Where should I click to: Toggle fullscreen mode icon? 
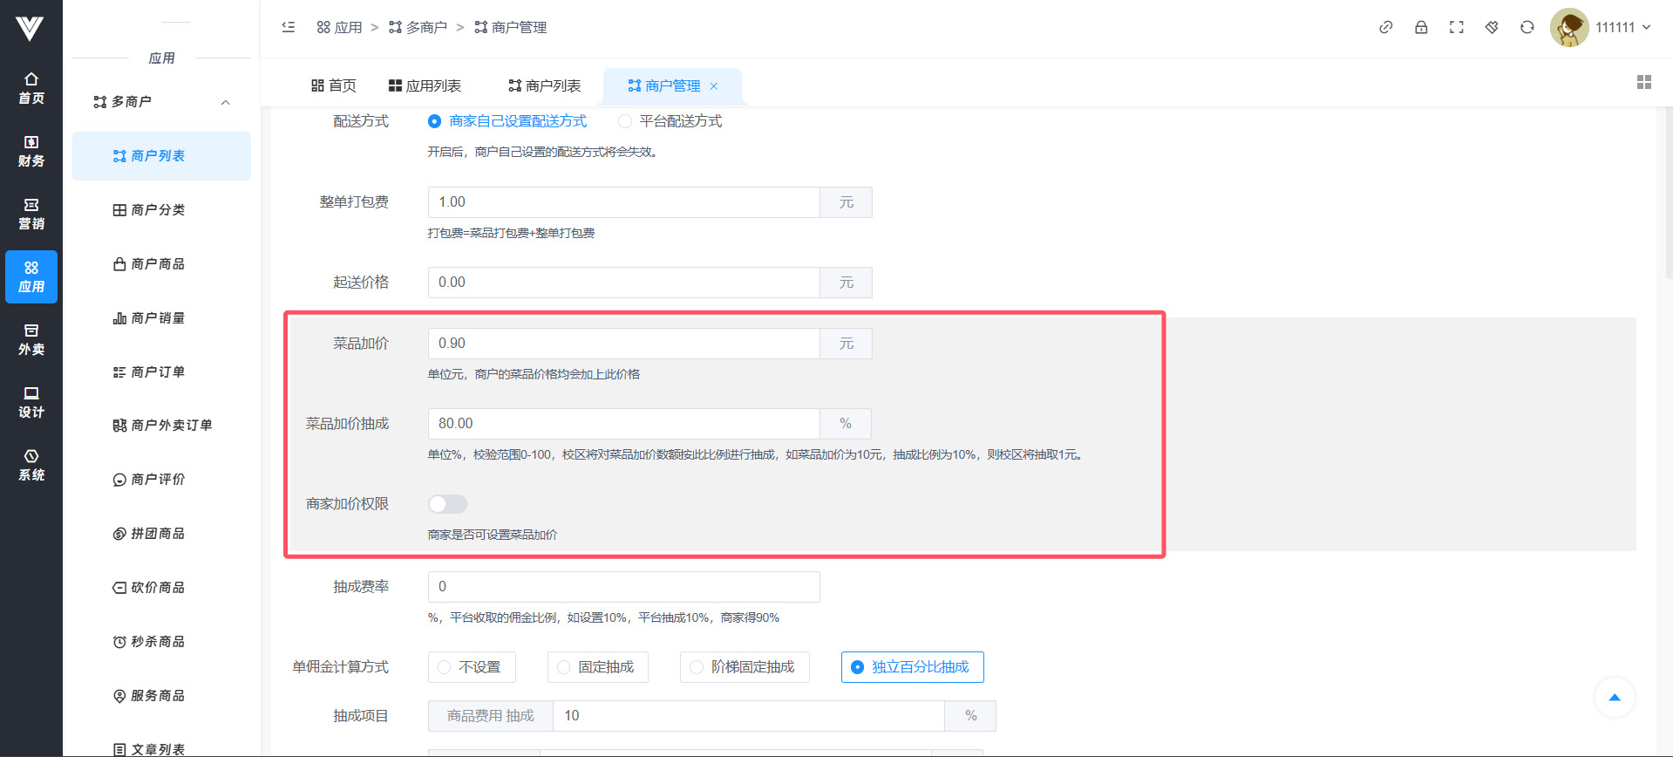tap(1456, 27)
